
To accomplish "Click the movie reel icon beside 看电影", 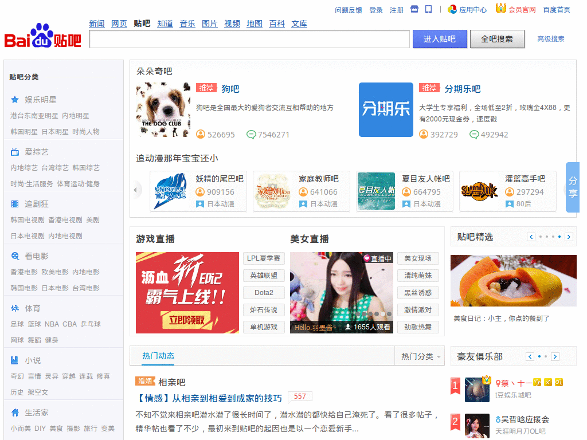I will pyautogui.click(x=15, y=256).
